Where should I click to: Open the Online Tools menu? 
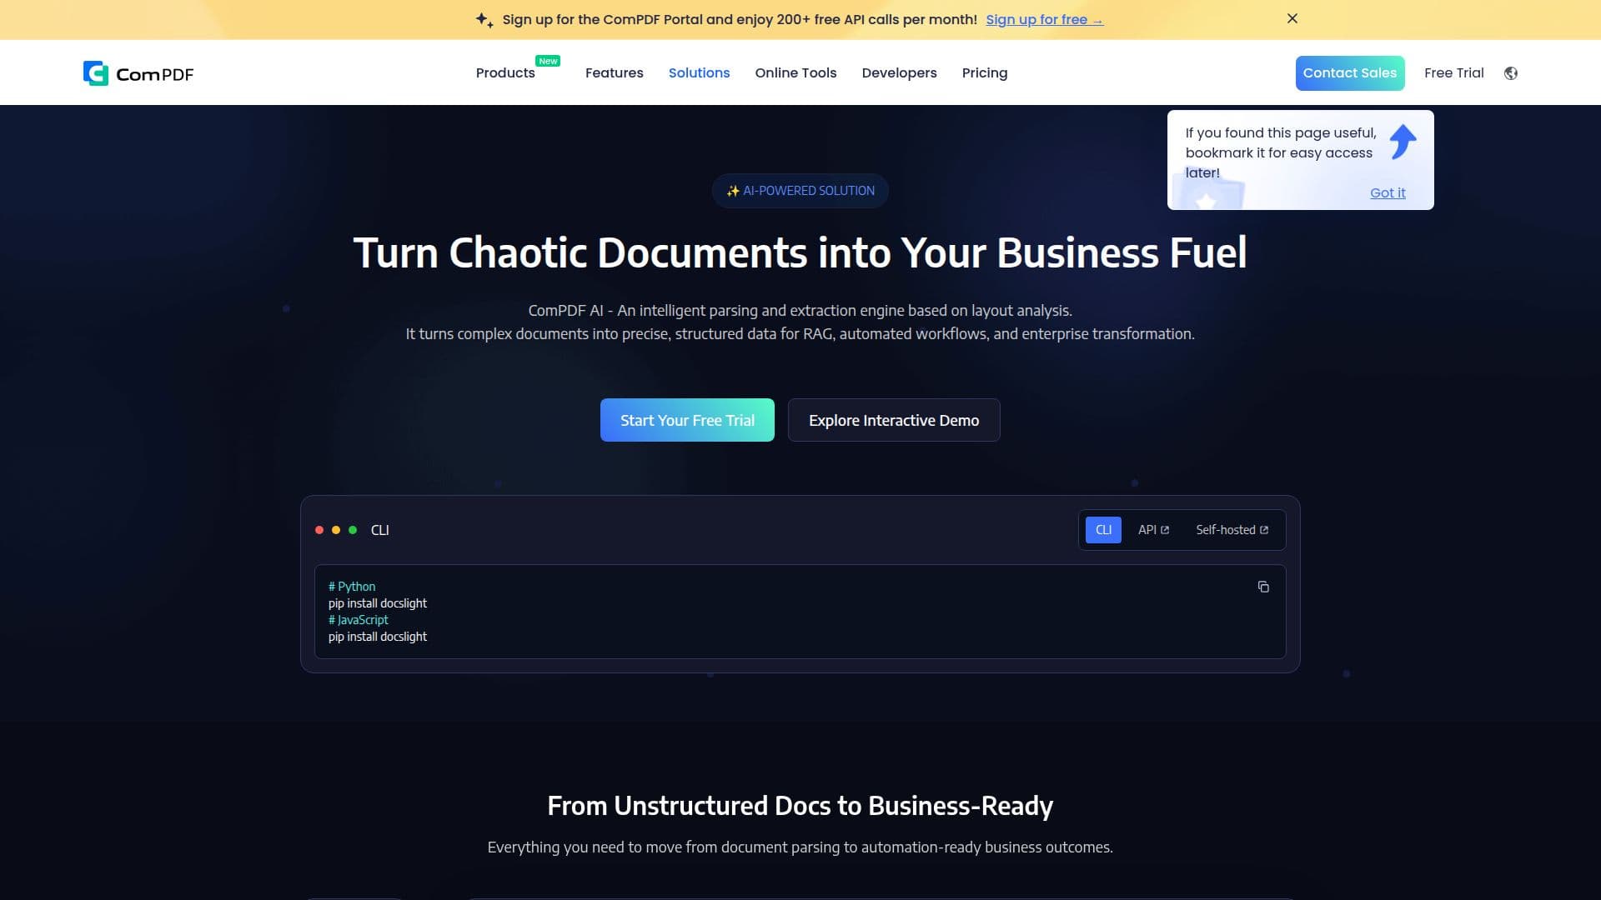(795, 73)
